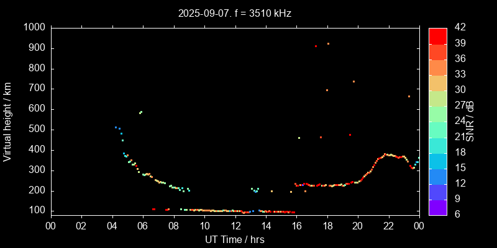The image size is (497, 248).
Task: Select the "12" tick on the time axis
Action: click(235, 226)
